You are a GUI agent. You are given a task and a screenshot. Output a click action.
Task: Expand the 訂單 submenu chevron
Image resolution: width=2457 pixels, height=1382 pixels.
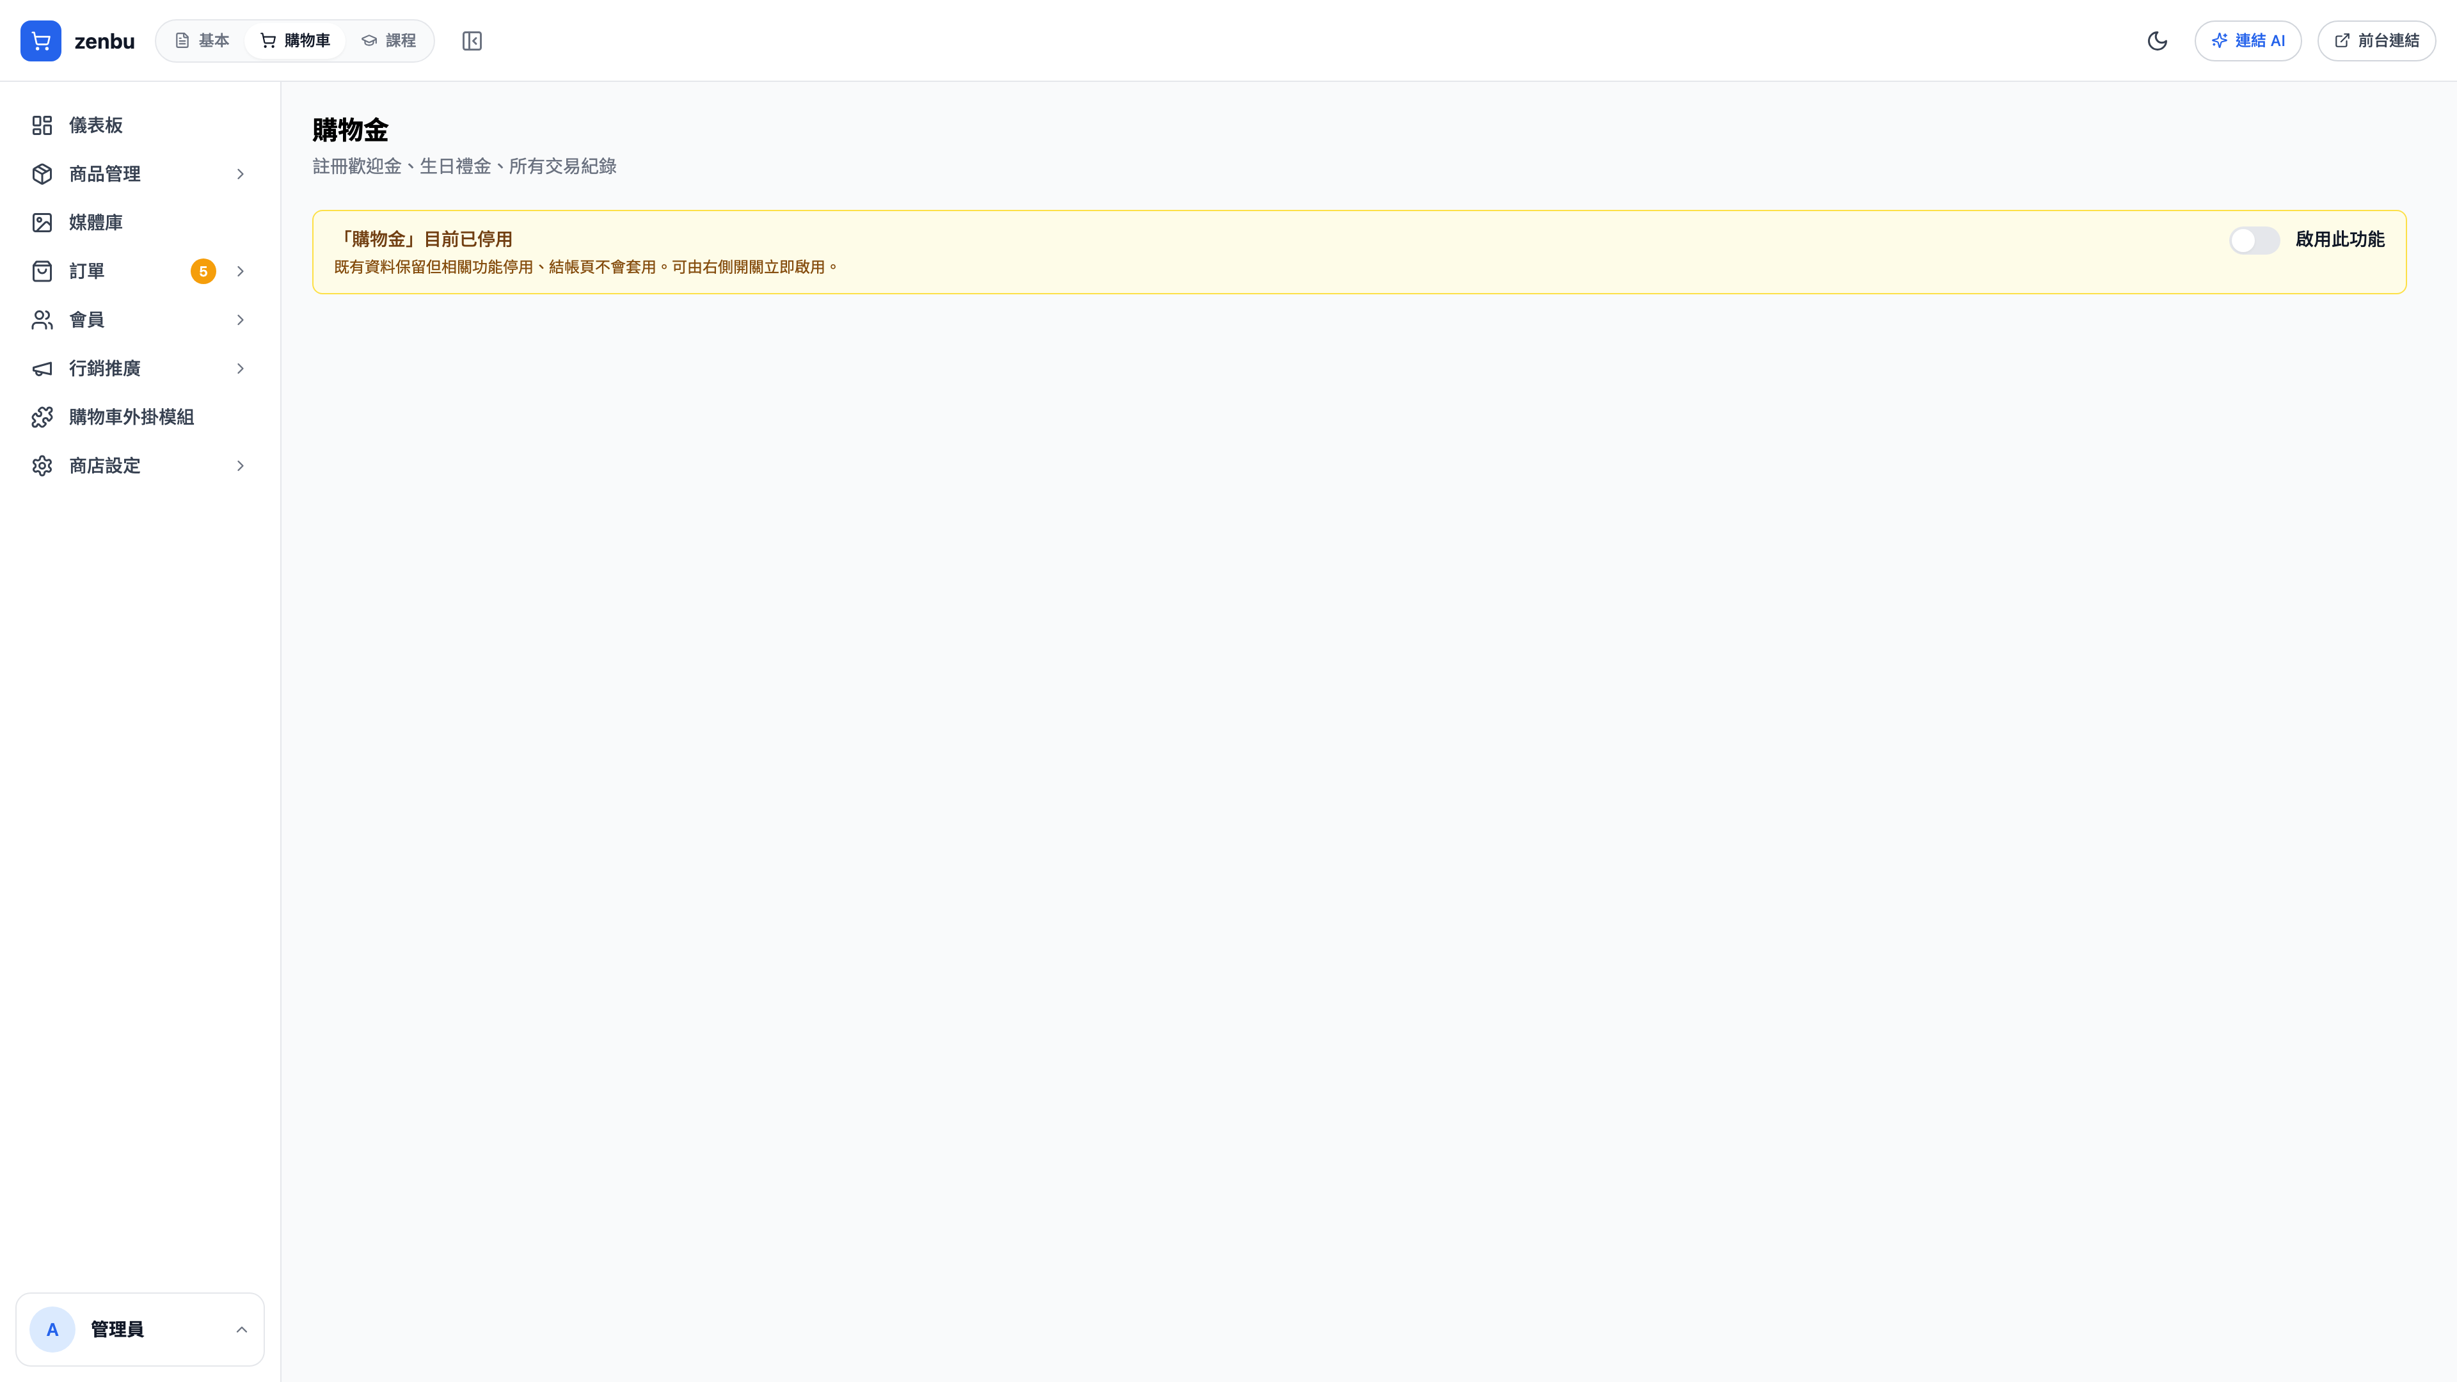click(241, 271)
